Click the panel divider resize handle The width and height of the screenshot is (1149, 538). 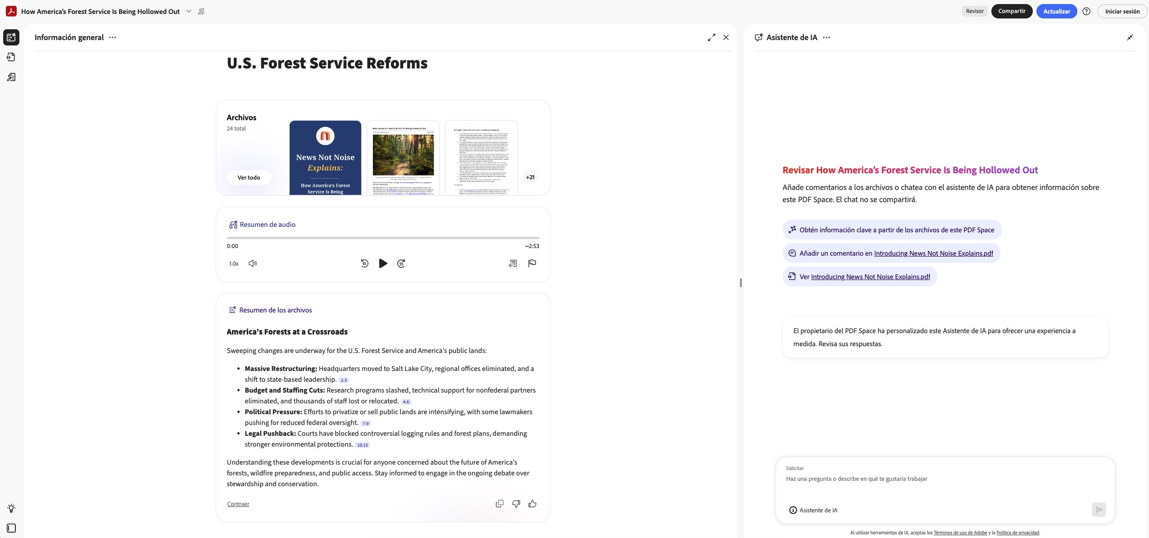point(740,283)
